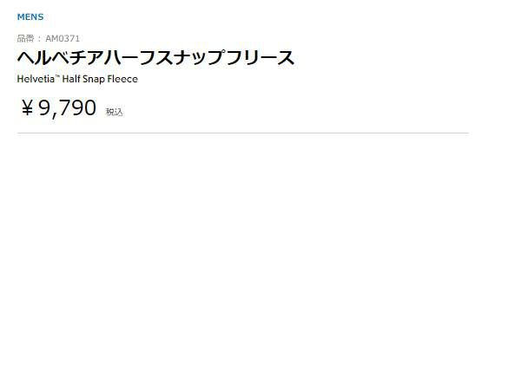Click the trademark symbol after Helvetia

point(57,77)
